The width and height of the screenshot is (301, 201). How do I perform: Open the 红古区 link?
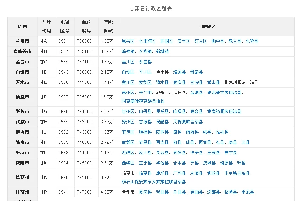[x=201, y=41]
